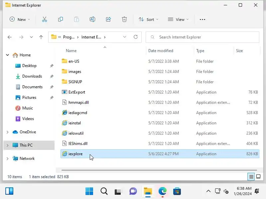The image size is (266, 199).
Task: Open the Sort dropdown menu
Action: (x=148, y=20)
